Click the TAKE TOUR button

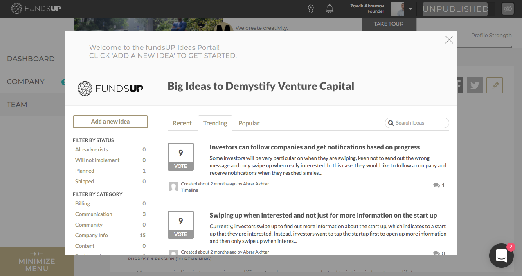pos(389,24)
